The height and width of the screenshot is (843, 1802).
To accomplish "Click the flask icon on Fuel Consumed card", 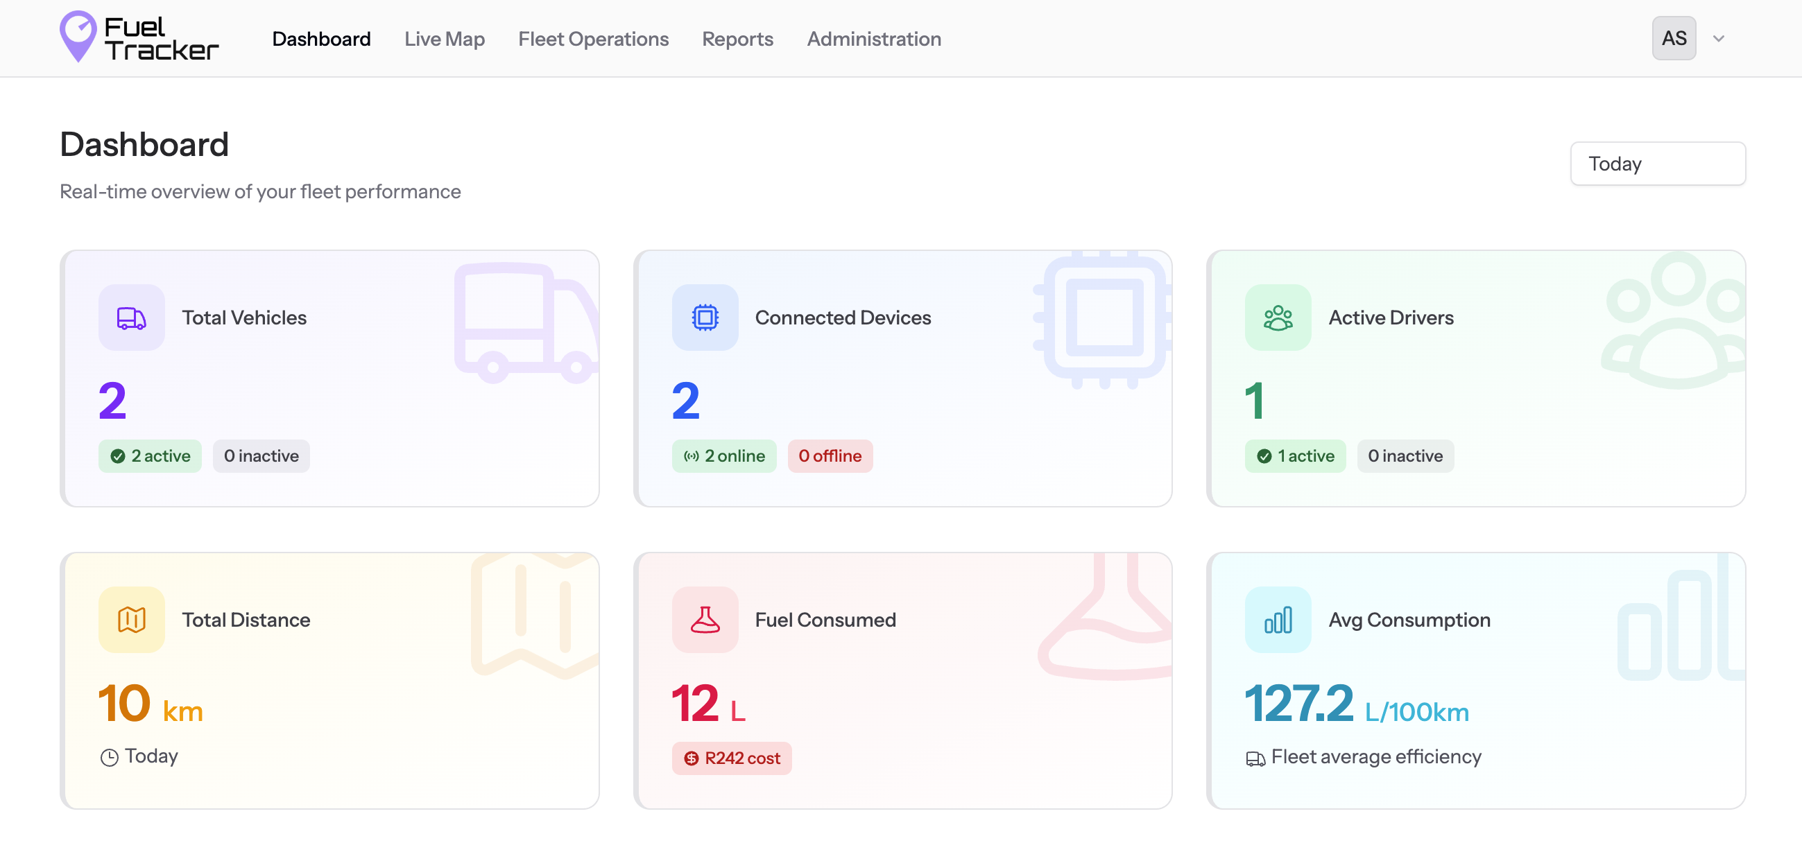I will click(x=705, y=620).
